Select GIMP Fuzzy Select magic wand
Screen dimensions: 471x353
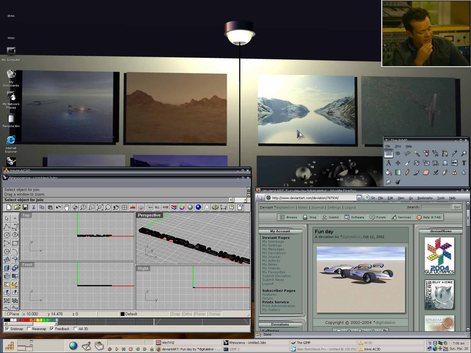(x=417, y=154)
